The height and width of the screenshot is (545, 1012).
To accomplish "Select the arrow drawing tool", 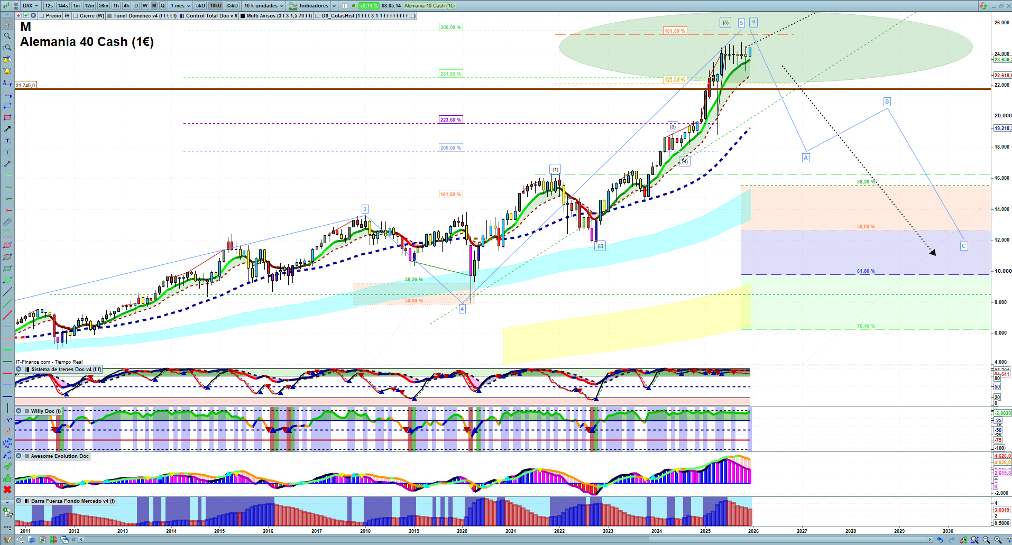I will [7, 129].
